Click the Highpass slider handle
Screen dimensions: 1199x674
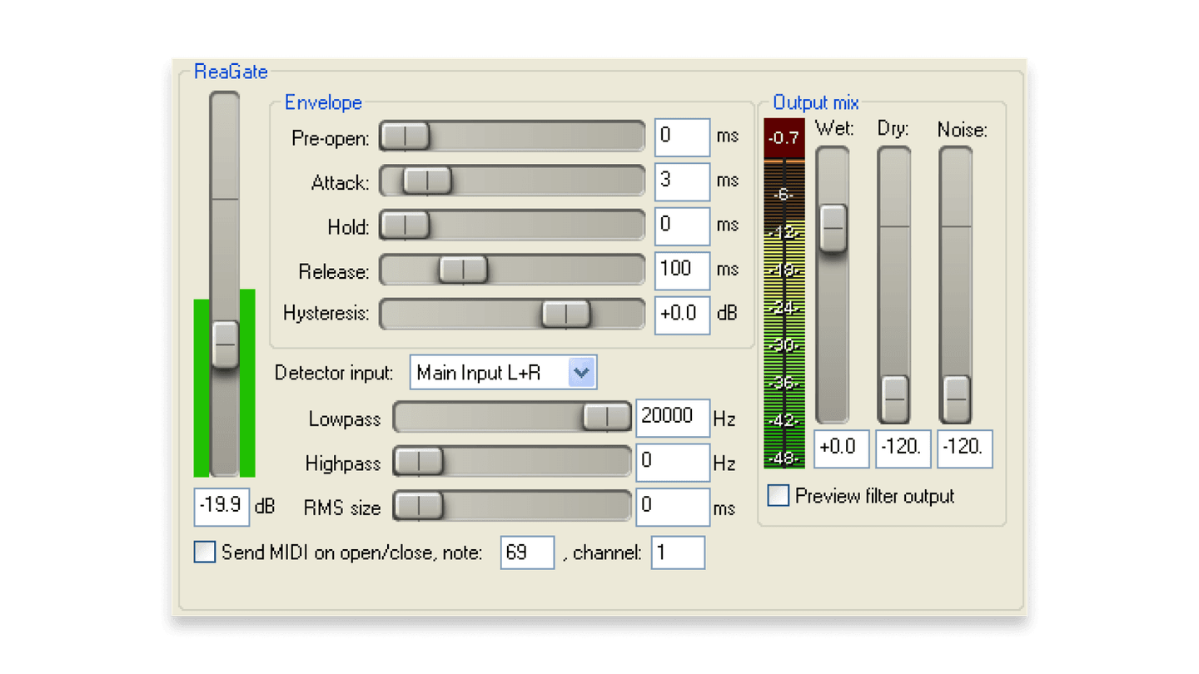[x=419, y=461]
